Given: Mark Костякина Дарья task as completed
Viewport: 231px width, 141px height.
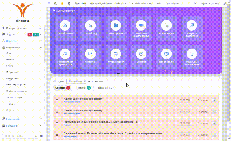Looking at the screenshot, I should pos(214,112).
